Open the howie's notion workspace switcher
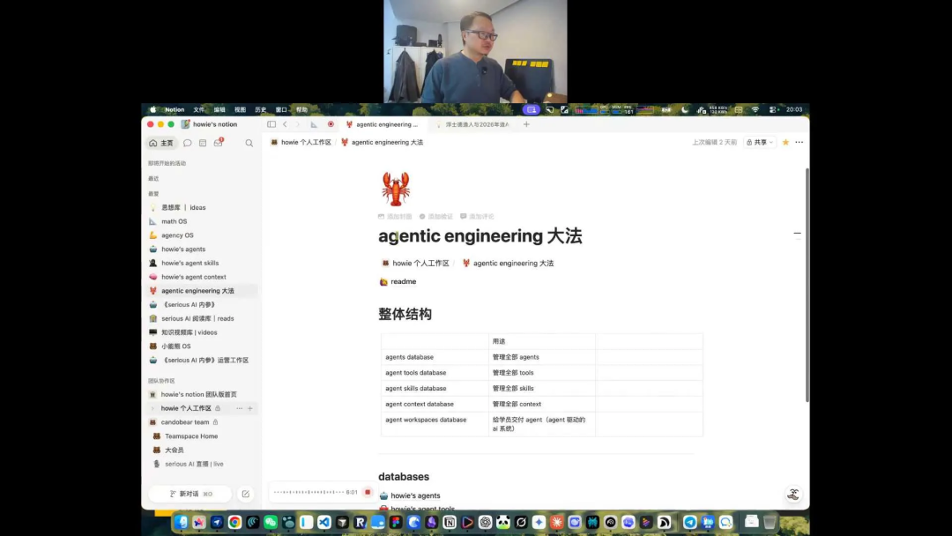952x536 pixels. pyautogui.click(x=210, y=124)
